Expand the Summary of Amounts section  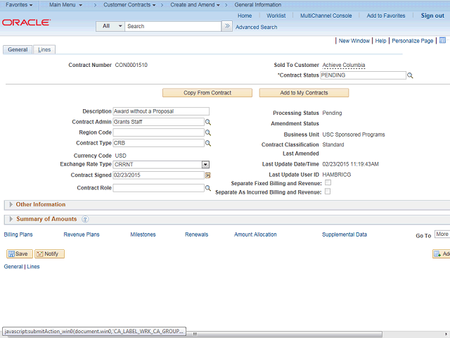tap(11, 219)
